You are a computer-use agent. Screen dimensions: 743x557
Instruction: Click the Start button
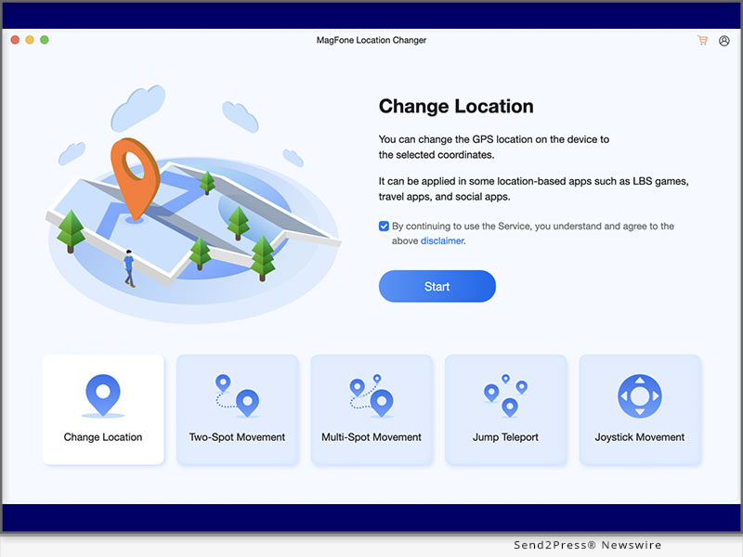(x=437, y=286)
